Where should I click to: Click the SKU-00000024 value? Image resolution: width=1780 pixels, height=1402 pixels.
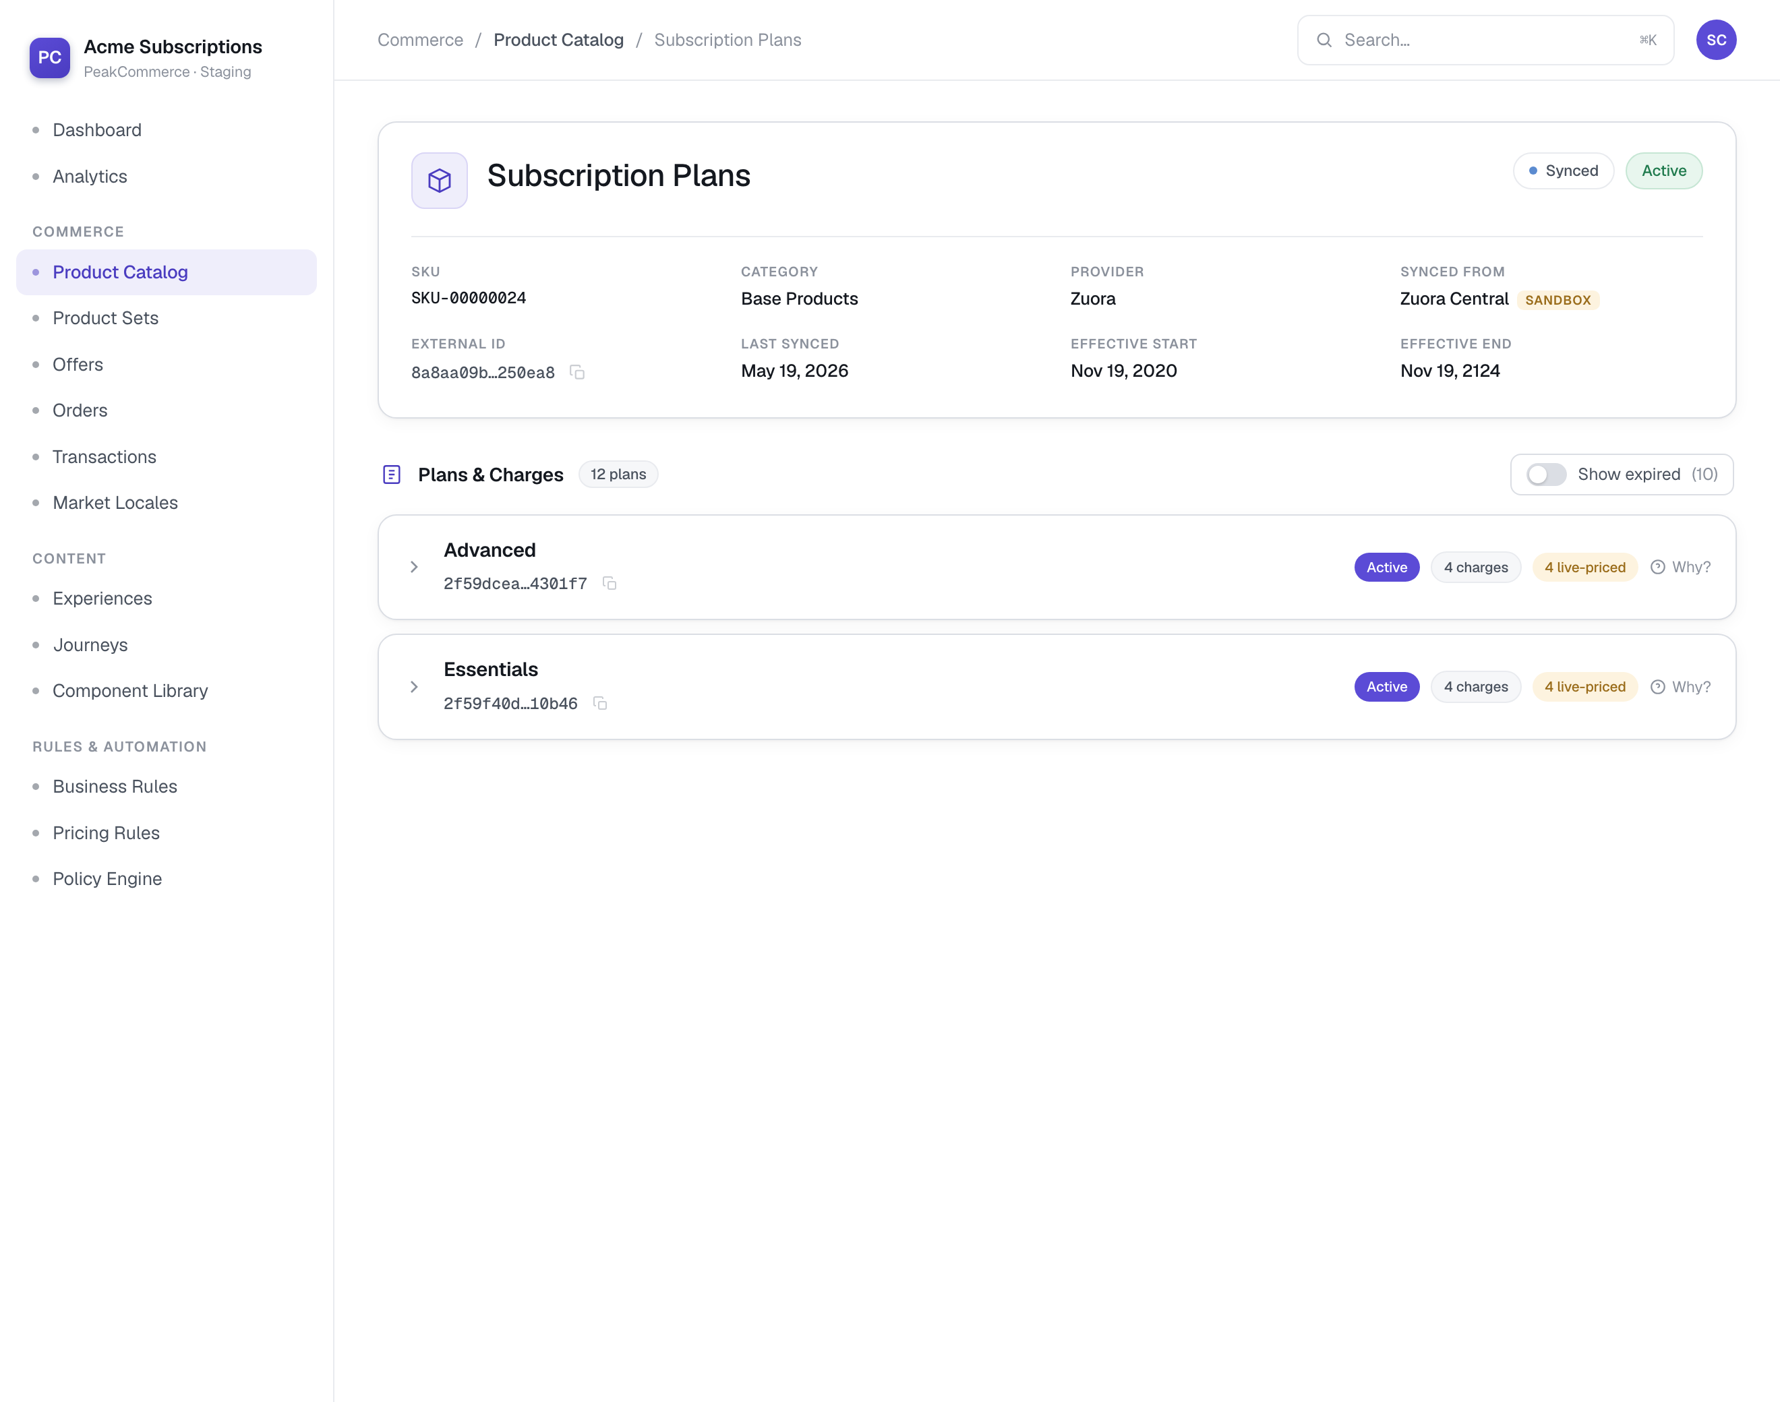click(469, 298)
